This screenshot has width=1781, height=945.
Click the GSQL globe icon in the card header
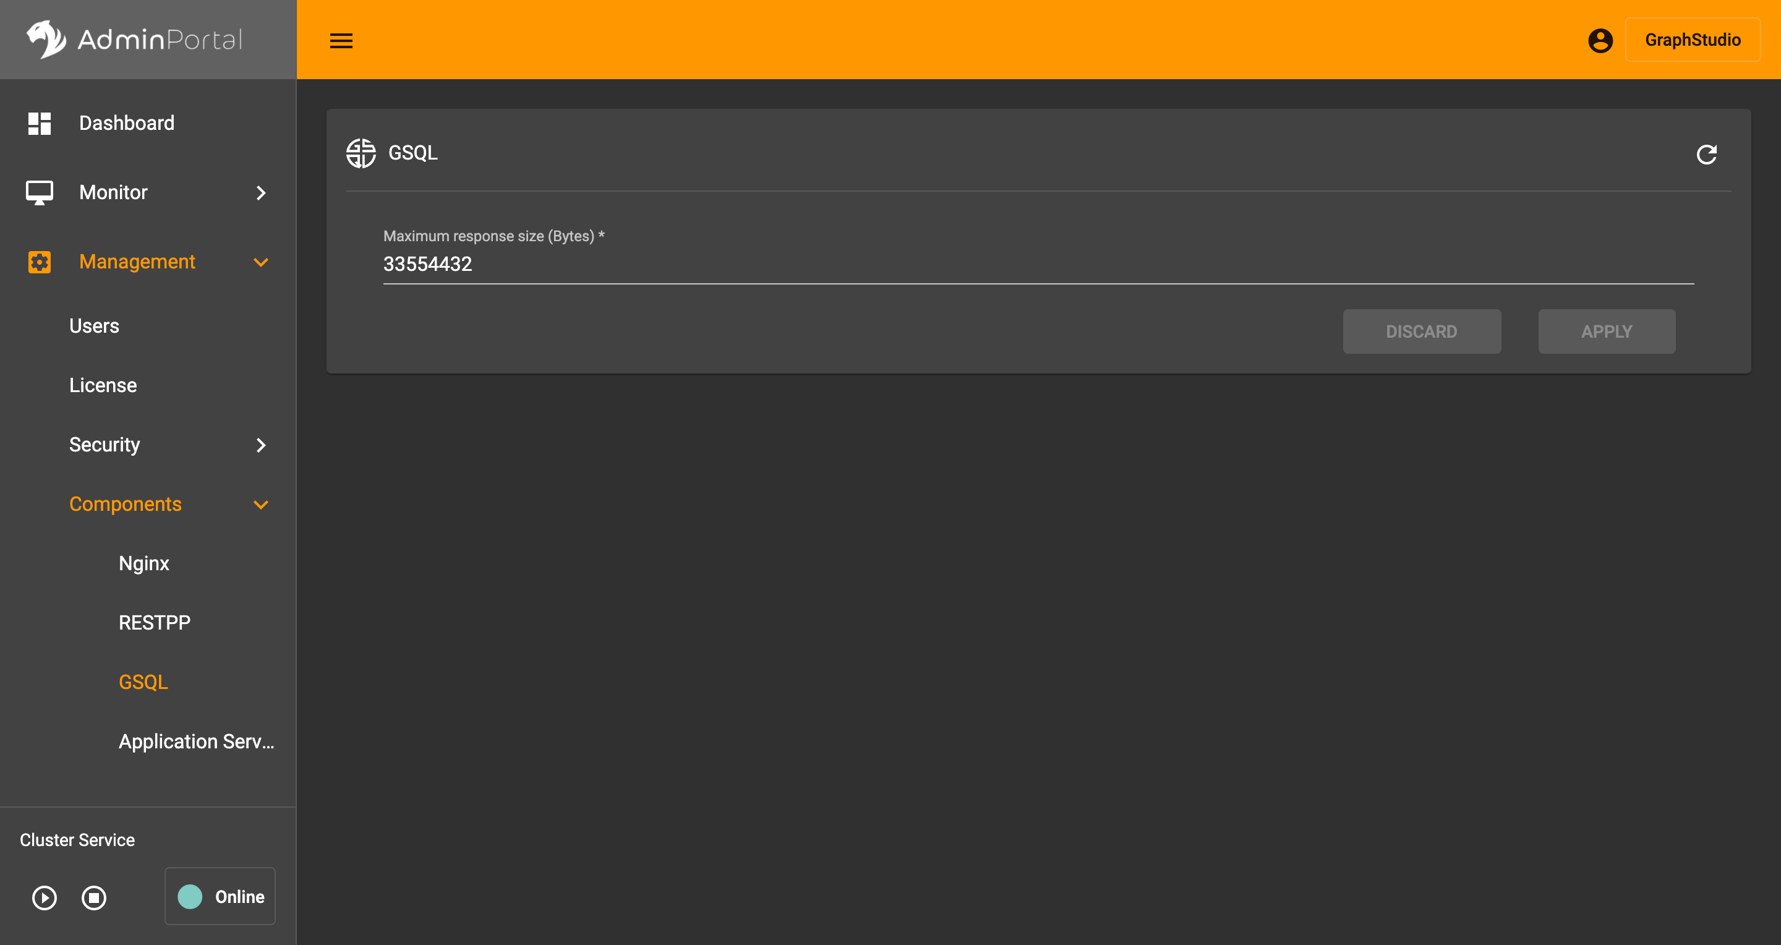coord(360,153)
